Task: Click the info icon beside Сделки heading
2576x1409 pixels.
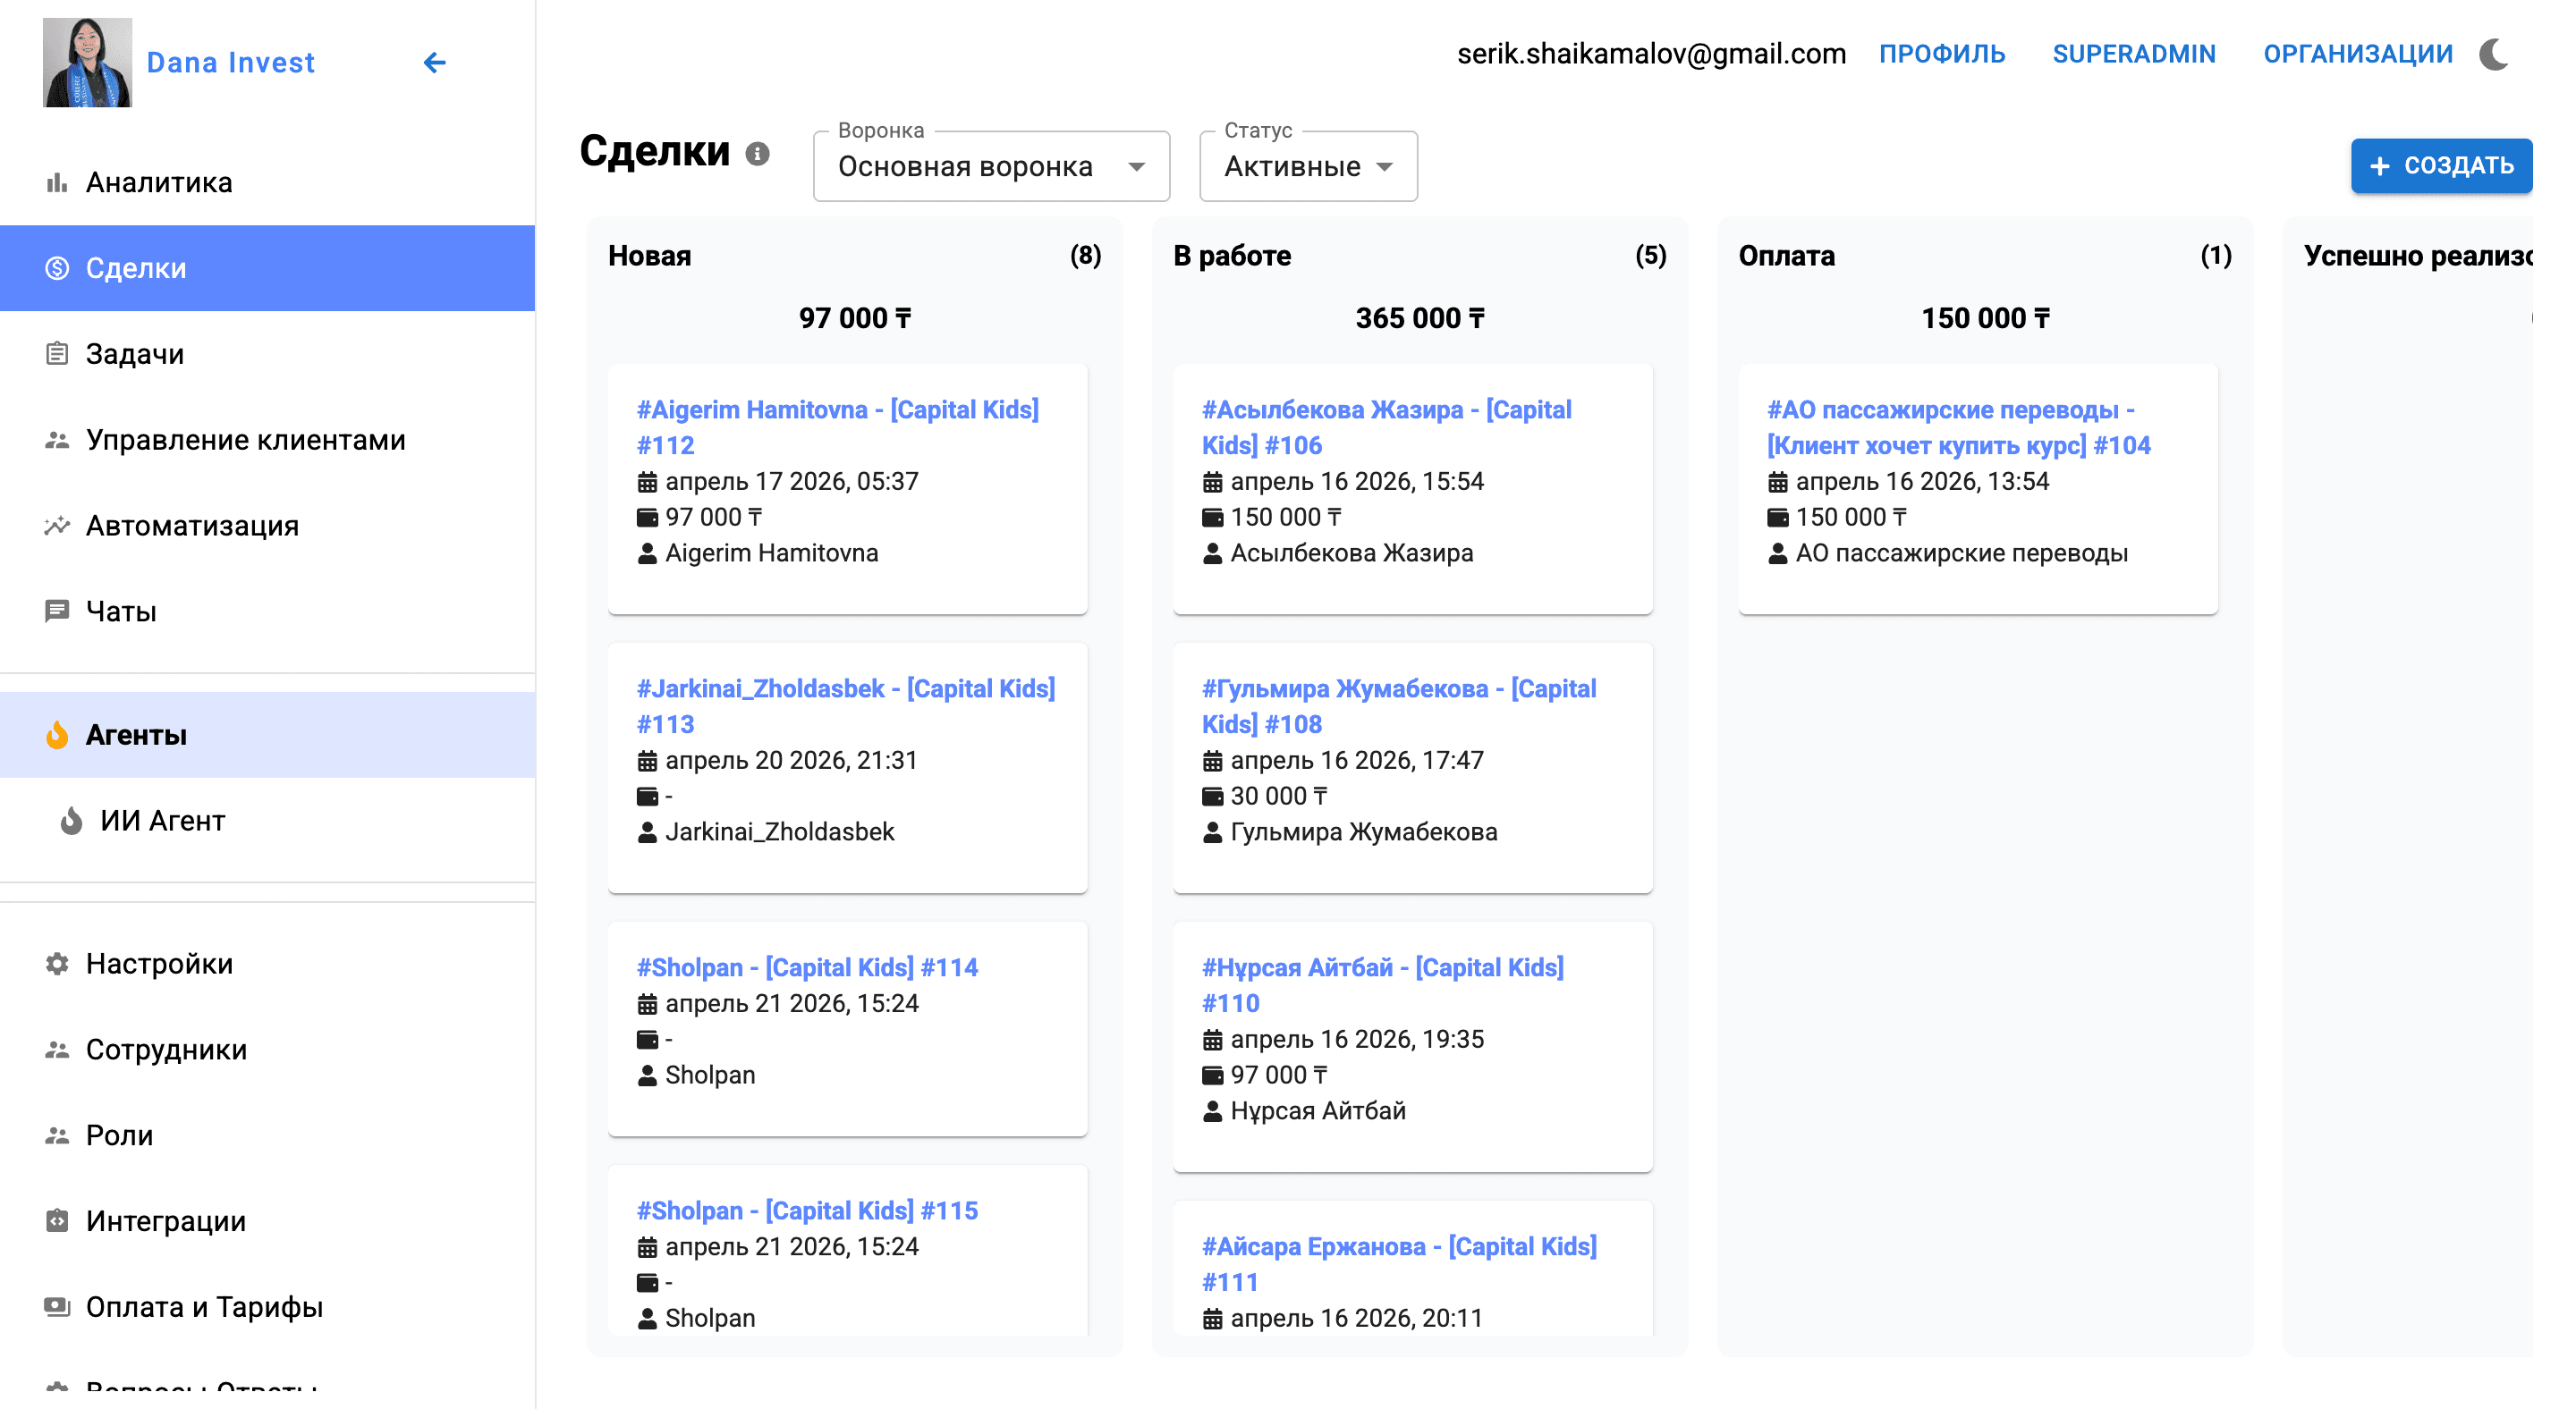Action: point(757,154)
